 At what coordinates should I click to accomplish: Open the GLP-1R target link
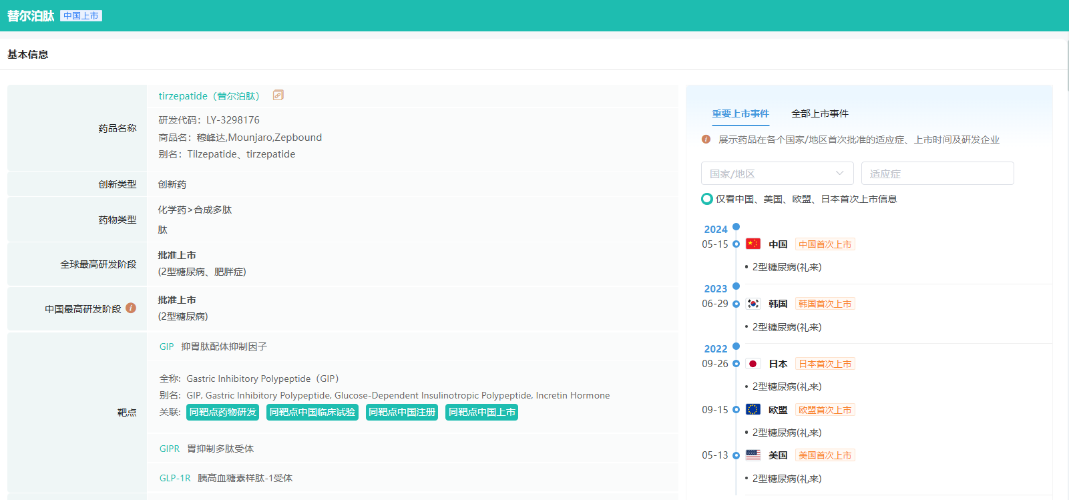coord(175,478)
